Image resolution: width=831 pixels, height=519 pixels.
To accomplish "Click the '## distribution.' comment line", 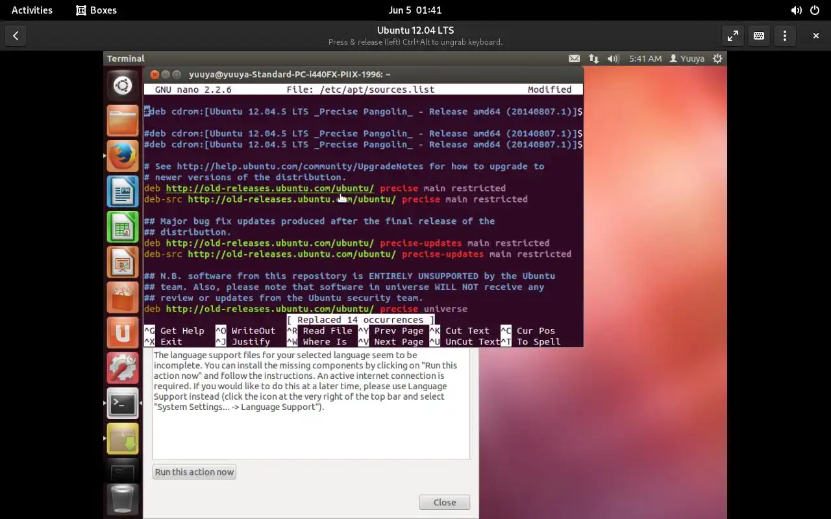I will pos(188,232).
